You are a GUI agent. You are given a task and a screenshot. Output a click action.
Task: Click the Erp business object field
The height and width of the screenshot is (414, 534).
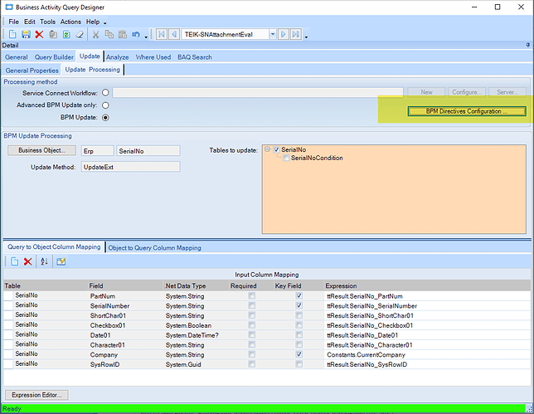97,151
